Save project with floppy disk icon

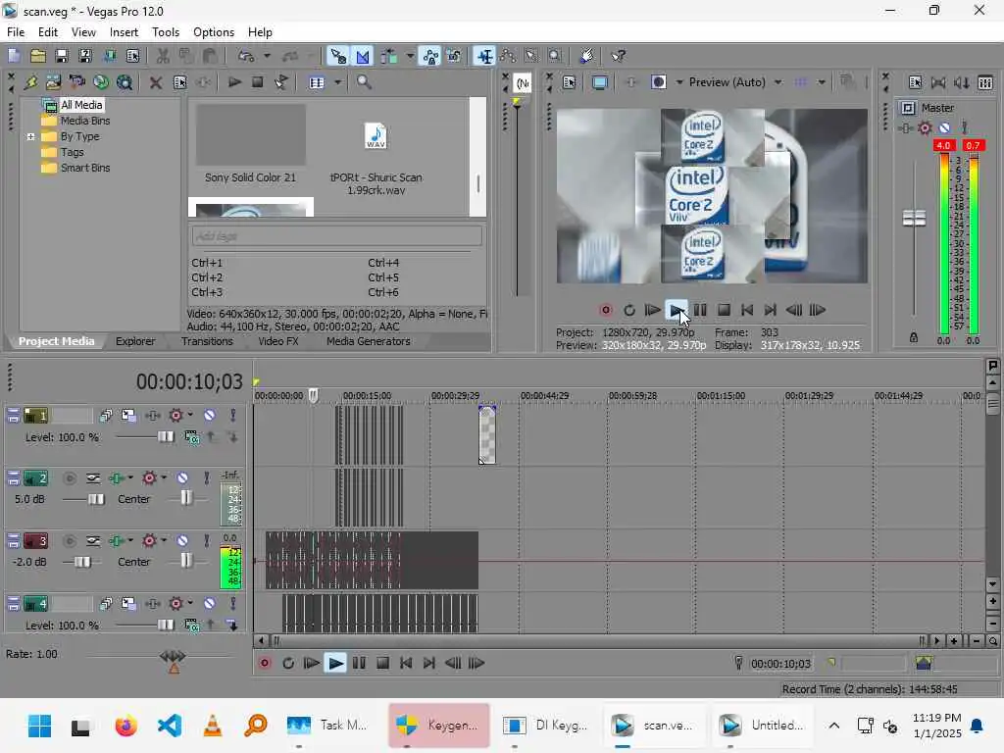tap(62, 56)
